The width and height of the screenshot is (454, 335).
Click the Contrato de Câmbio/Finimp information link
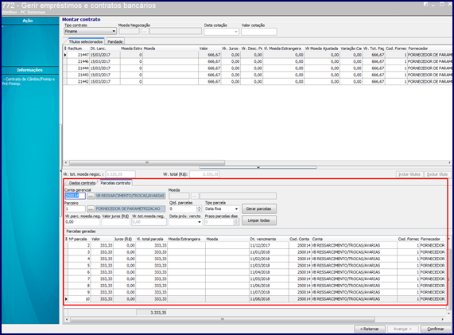coord(29,81)
